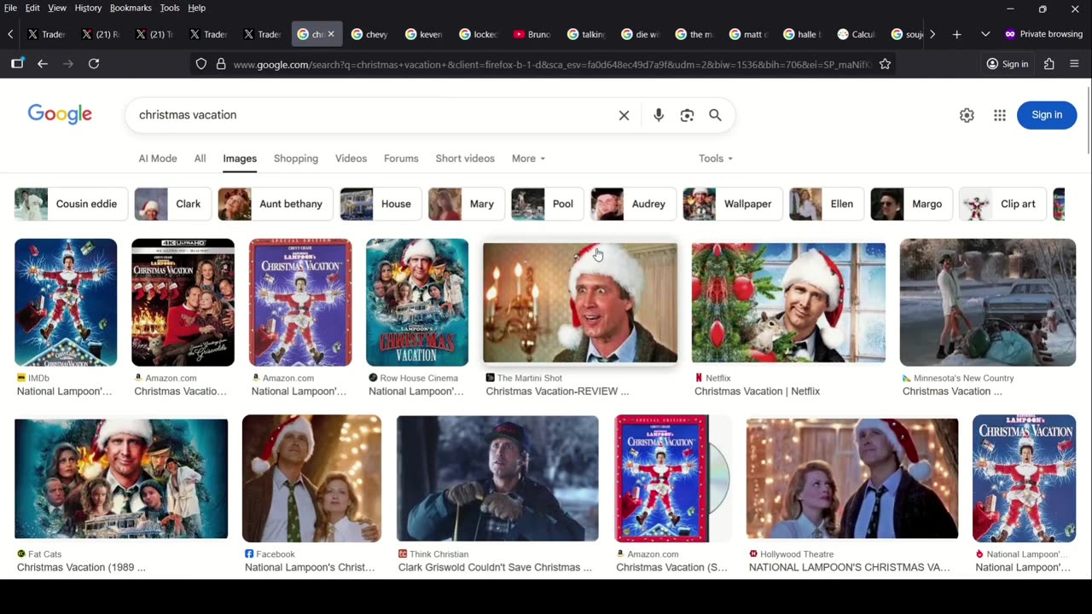This screenshot has height=614, width=1092.
Task: Click the magnifying glass search icon
Action: [x=715, y=115]
